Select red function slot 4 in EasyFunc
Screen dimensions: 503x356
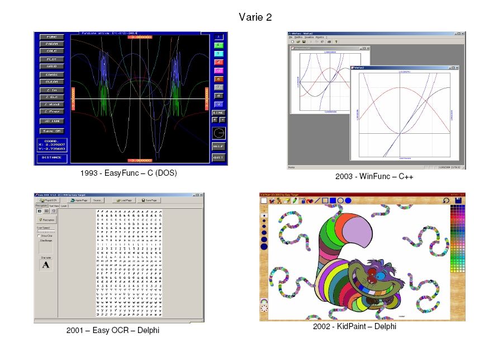219,62
